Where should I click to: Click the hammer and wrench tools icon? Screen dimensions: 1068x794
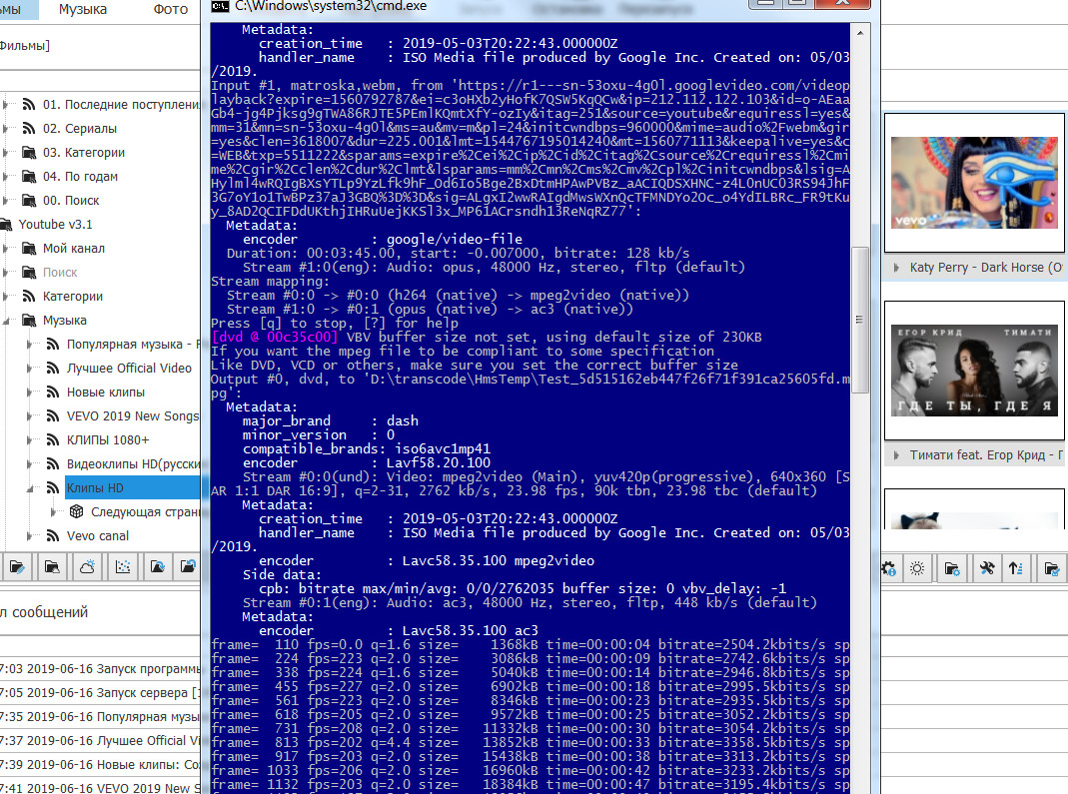tap(985, 568)
